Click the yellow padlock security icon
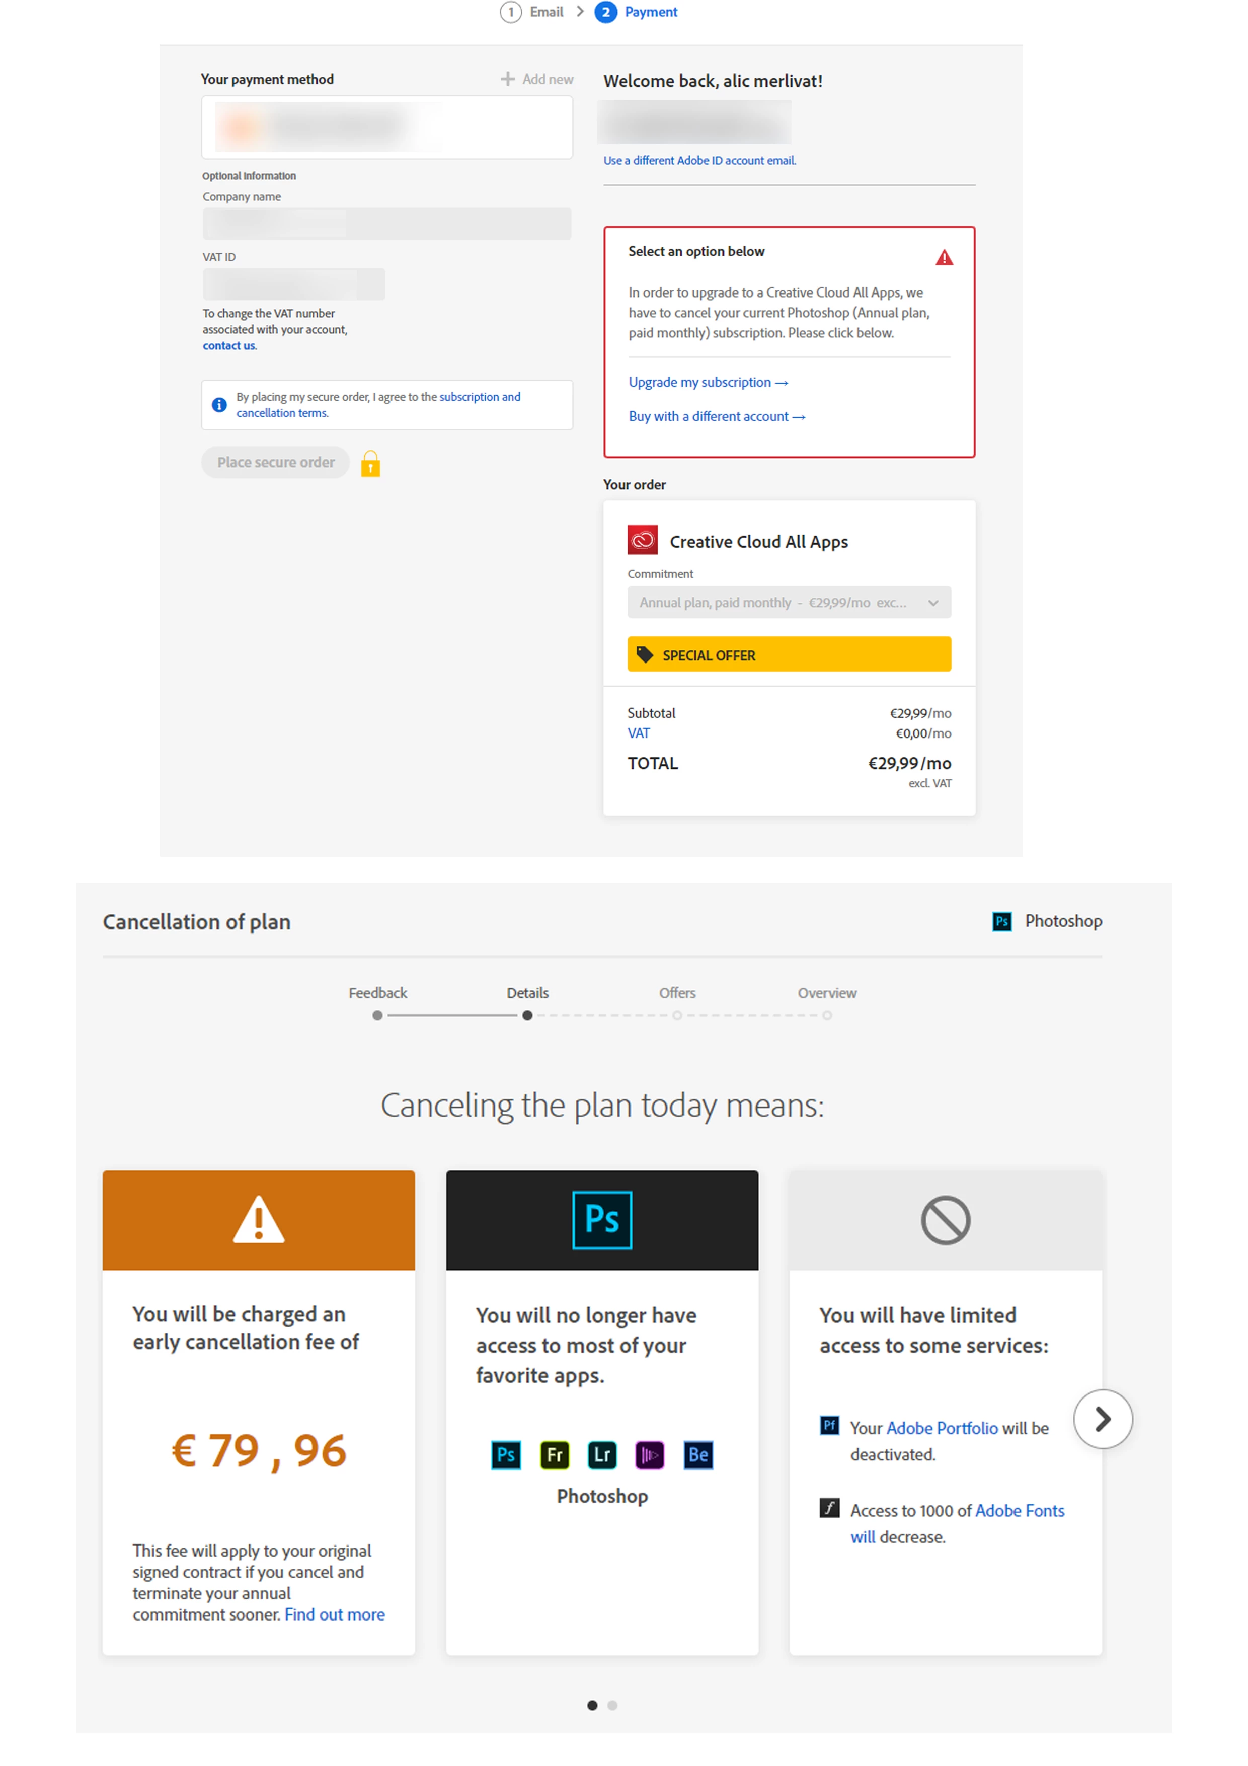The width and height of the screenshot is (1248, 1766). tap(371, 463)
